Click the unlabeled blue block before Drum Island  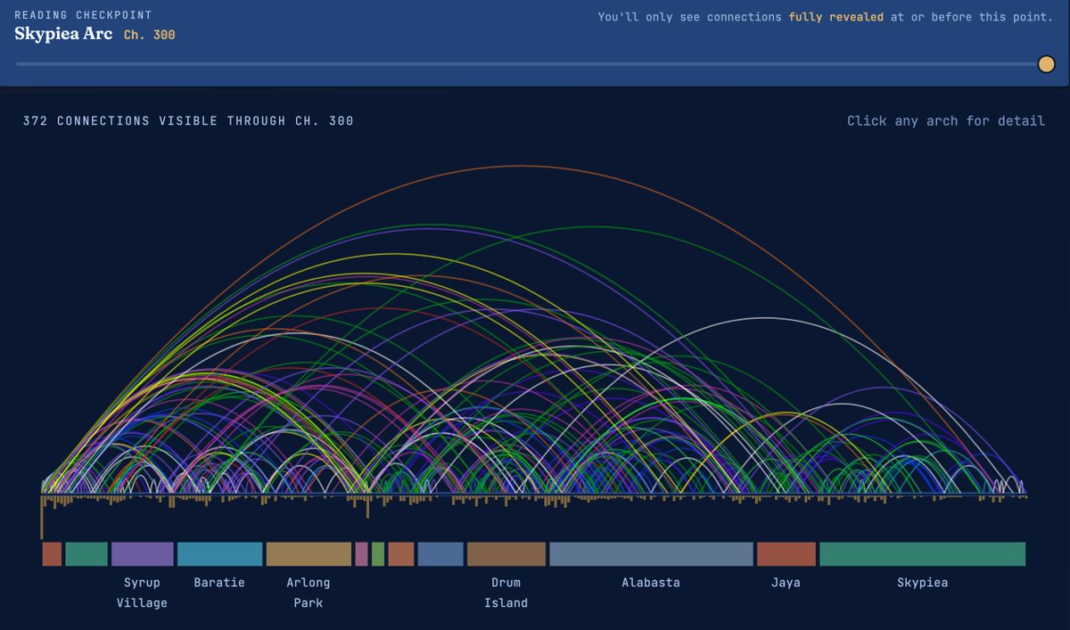coord(440,554)
